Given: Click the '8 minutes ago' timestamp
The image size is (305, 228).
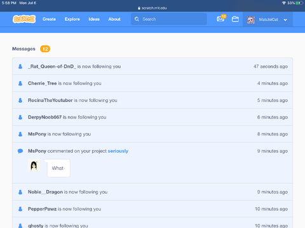Looking at the screenshot, I should click(x=273, y=134).
